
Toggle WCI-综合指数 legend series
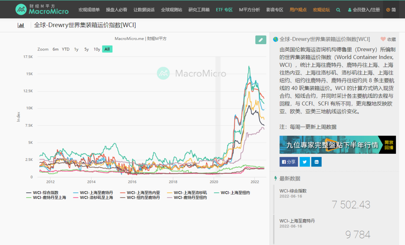(42, 192)
